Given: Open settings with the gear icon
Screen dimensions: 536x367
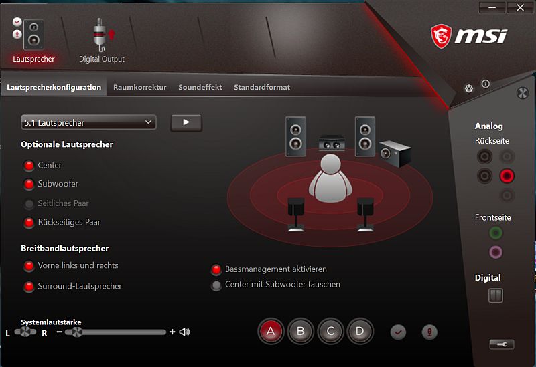Looking at the screenshot, I should click(469, 88).
